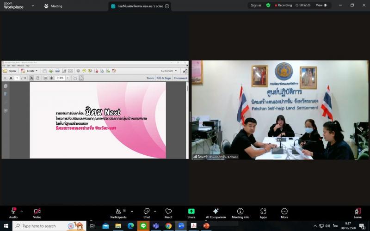
Task: Click the shared screen tab label
Action: point(140,6)
